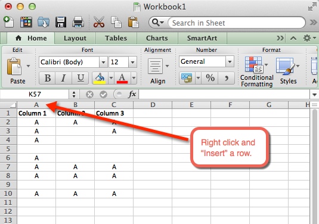
Task: Collapse the ribbon with up caret
Action: point(293,38)
